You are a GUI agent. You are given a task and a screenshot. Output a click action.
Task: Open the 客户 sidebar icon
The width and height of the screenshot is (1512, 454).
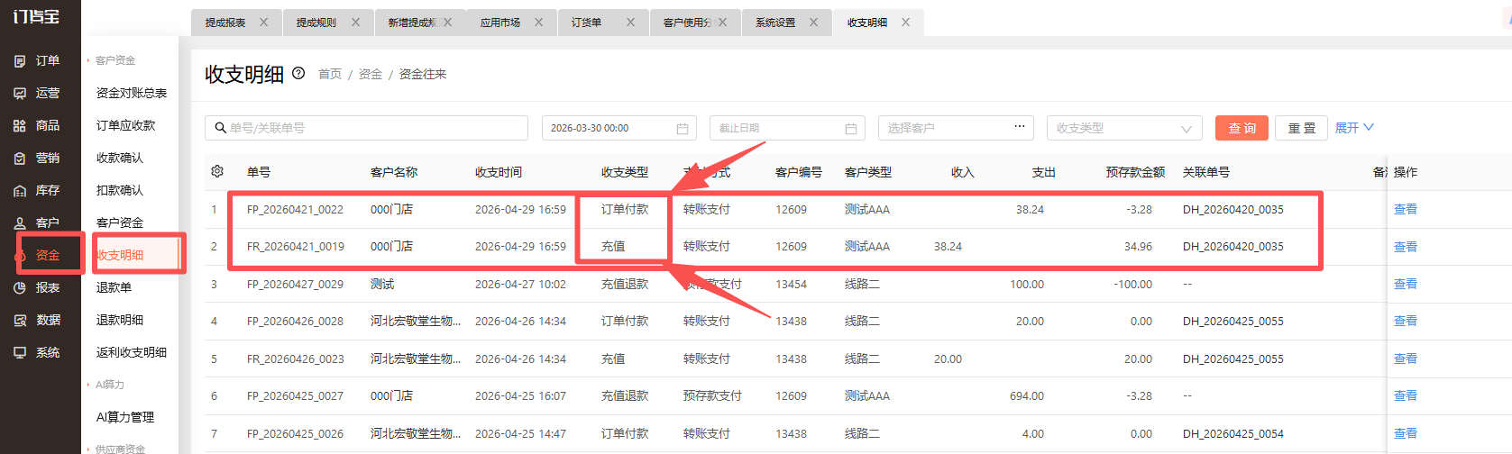point(20,223)
